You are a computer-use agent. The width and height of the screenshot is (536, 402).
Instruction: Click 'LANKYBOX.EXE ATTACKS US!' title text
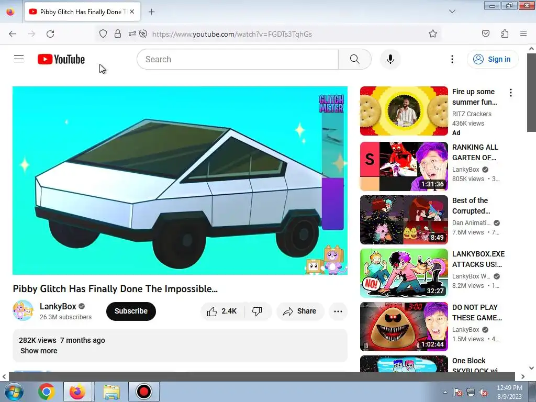pyautogui.click(x=478, y=259)
